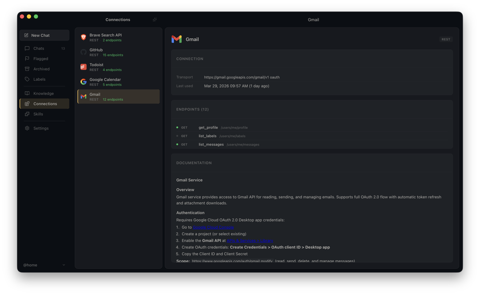Click the Todoist connection icon
This screenshot has width=480, height=295.
click(x=84, y=67)
